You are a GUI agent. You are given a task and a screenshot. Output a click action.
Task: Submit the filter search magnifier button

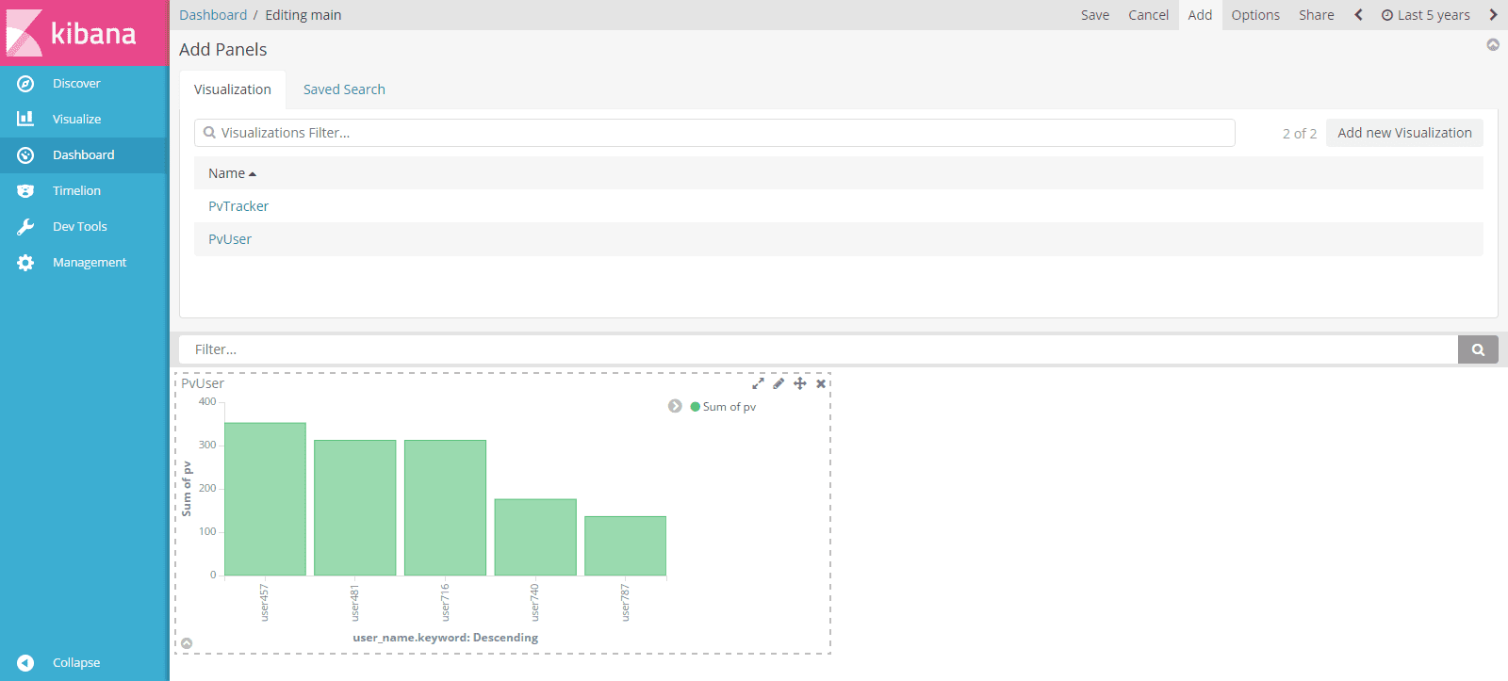1478,349
